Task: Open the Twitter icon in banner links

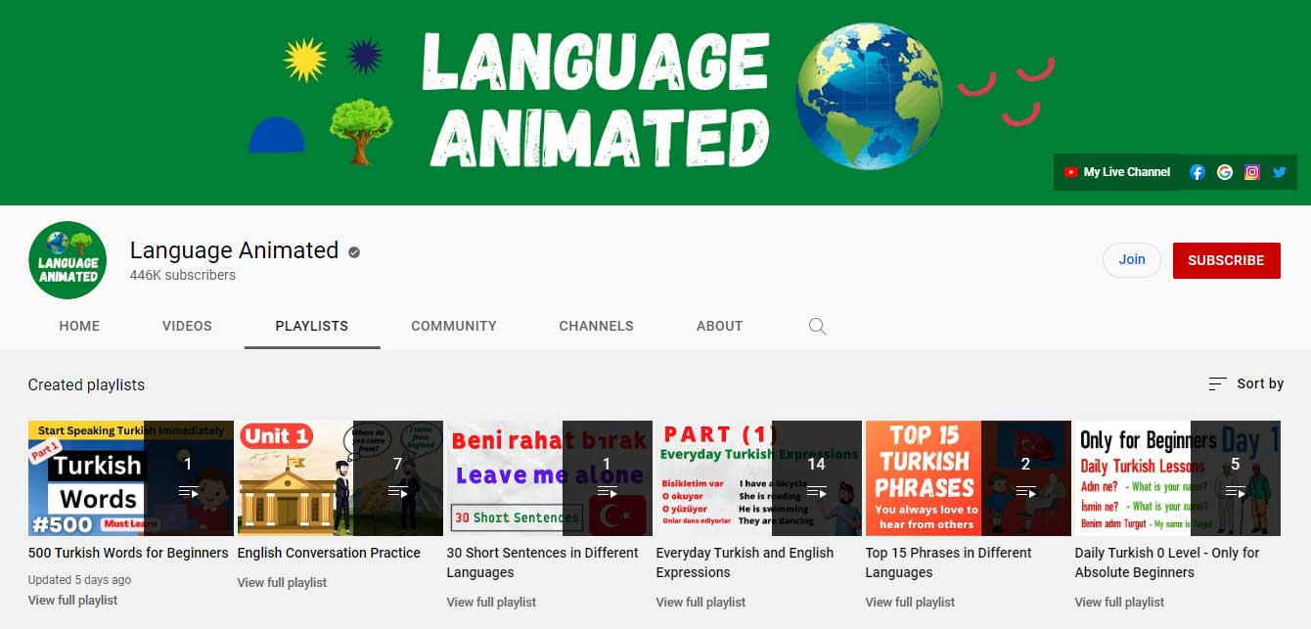Action: 1279,172
